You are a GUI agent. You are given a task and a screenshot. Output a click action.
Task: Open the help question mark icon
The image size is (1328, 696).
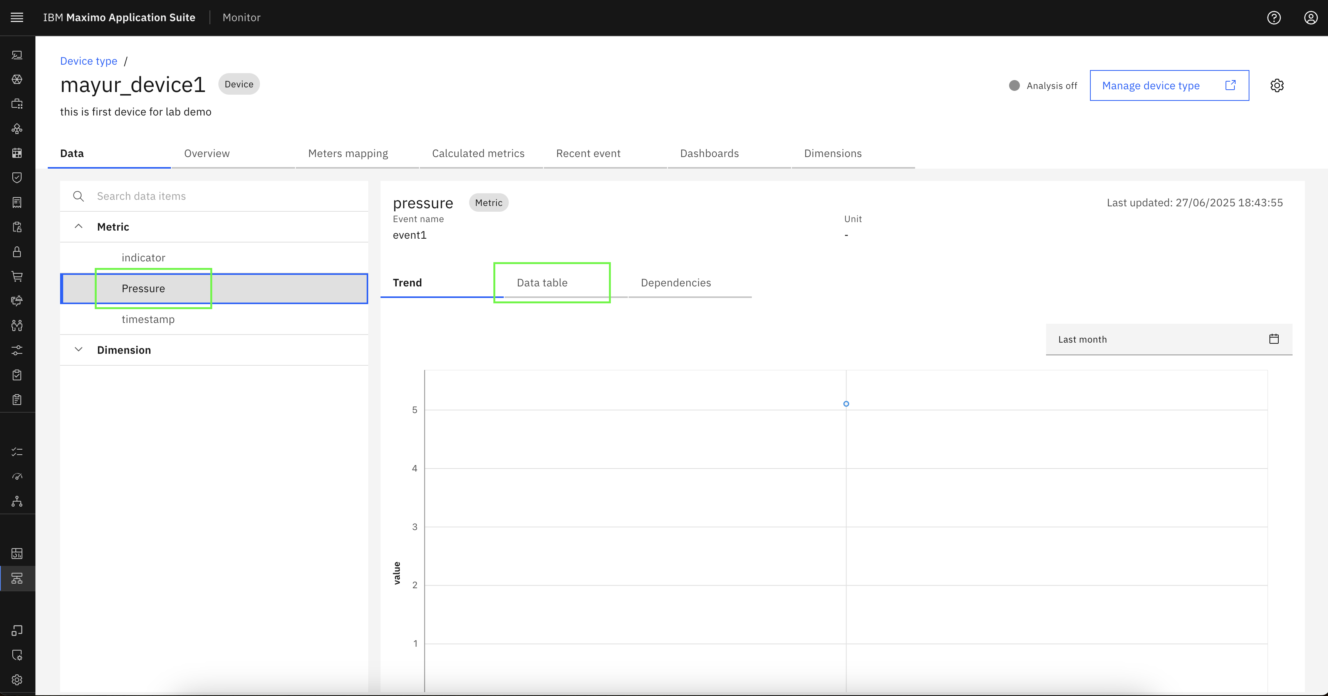click(1274, 18)
